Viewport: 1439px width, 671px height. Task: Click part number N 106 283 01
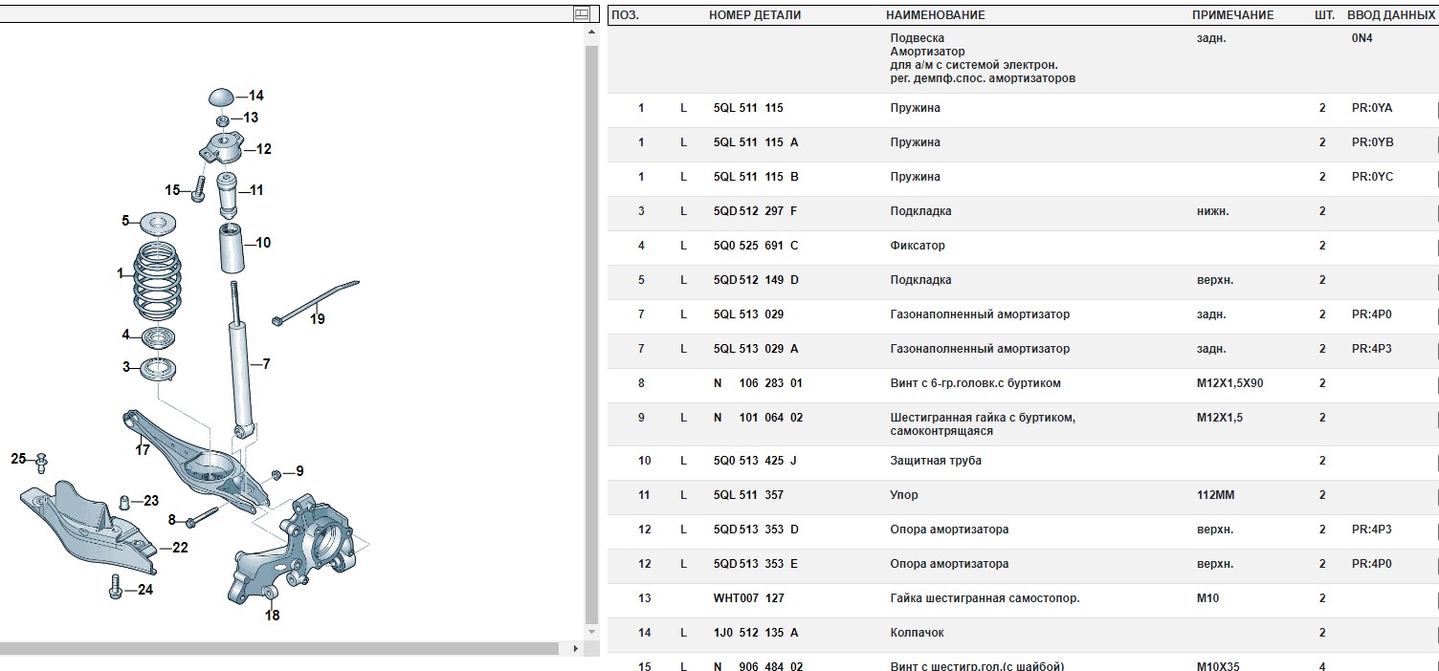coord(759,383)
